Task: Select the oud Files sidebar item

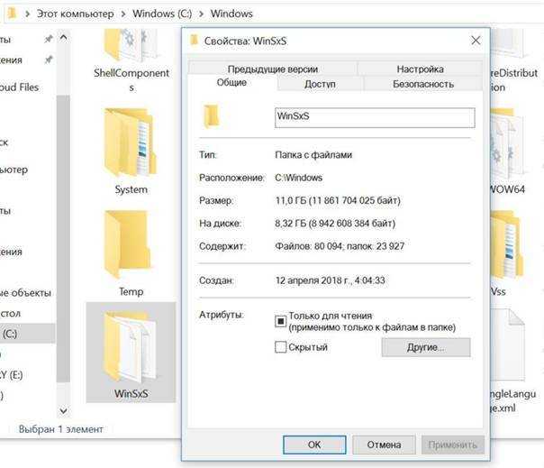Action: coord(19,87)
